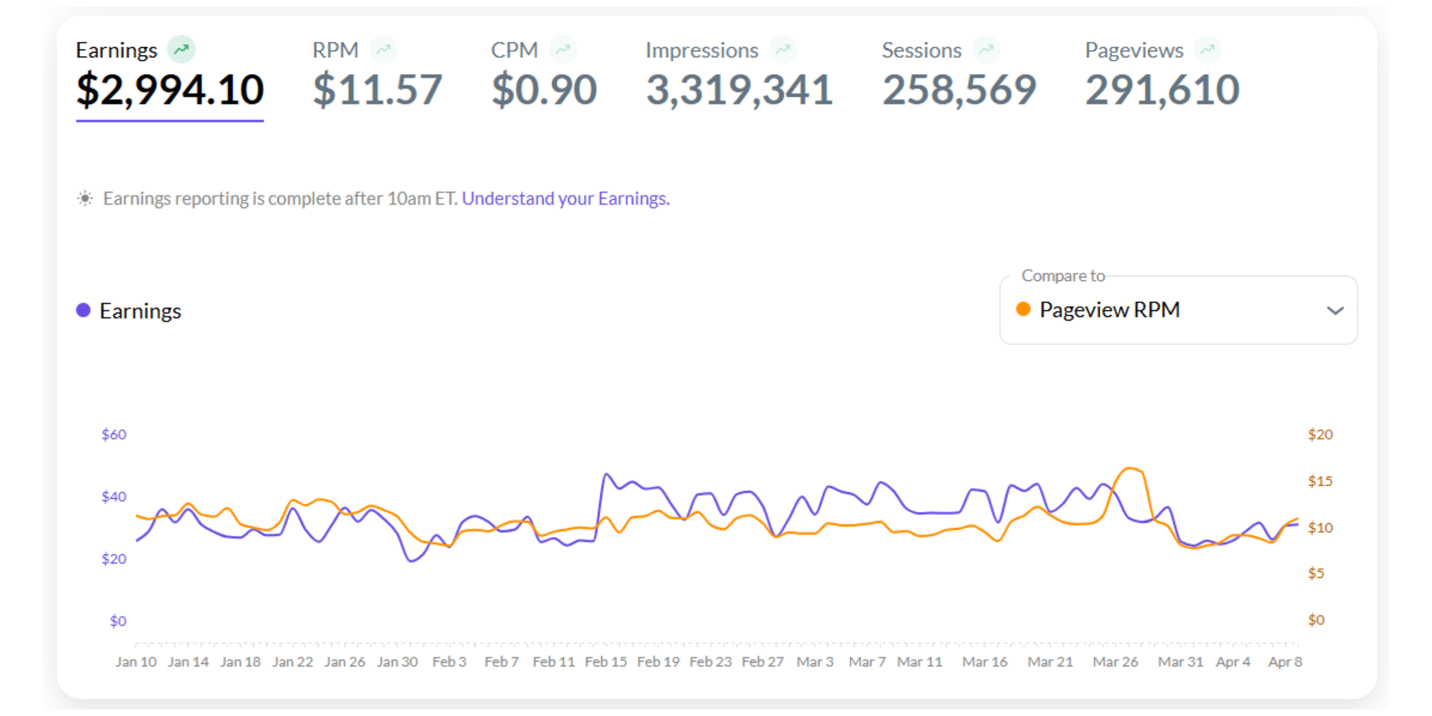
Task: Open the Understand your Earnings link
Action: [x=566, y=198]
